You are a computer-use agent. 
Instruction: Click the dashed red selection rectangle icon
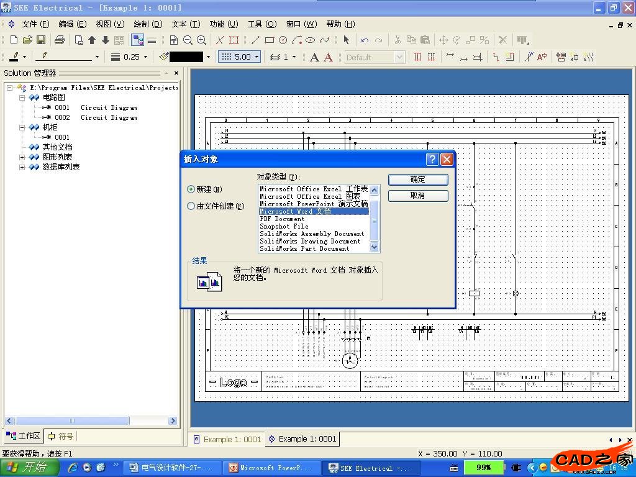click(x=234, y=40)
